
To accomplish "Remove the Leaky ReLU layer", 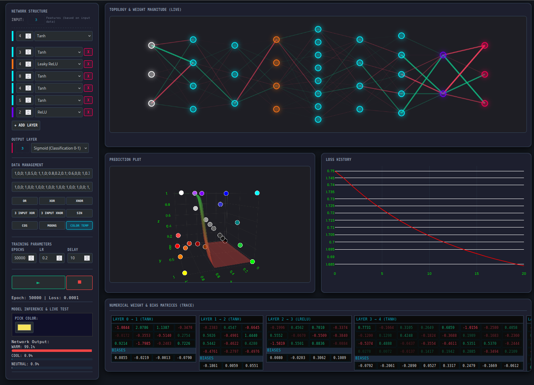I will point(88,64).
